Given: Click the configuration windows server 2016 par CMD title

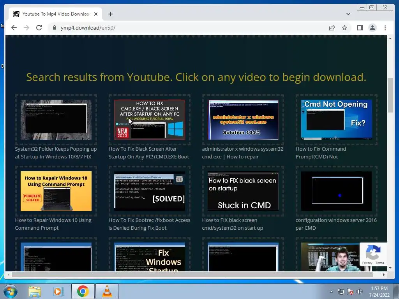Looking at the screenshot, I should tap(336, 224).
